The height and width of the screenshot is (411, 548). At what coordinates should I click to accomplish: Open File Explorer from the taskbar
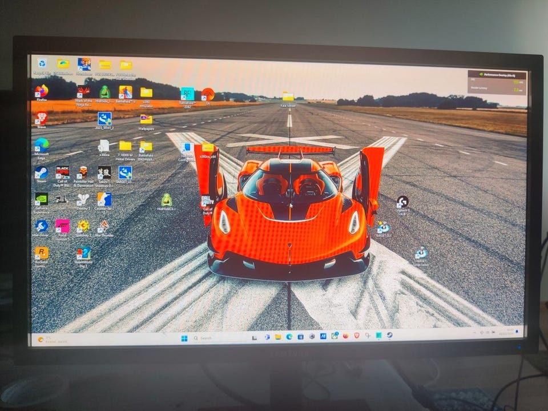pos(278,337)
